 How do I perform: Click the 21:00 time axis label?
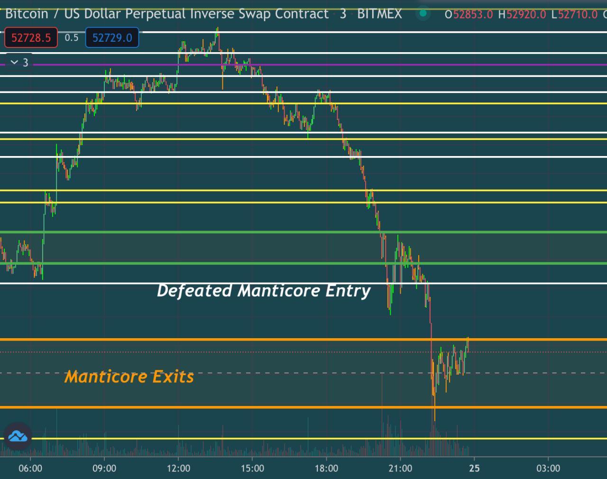400,468
